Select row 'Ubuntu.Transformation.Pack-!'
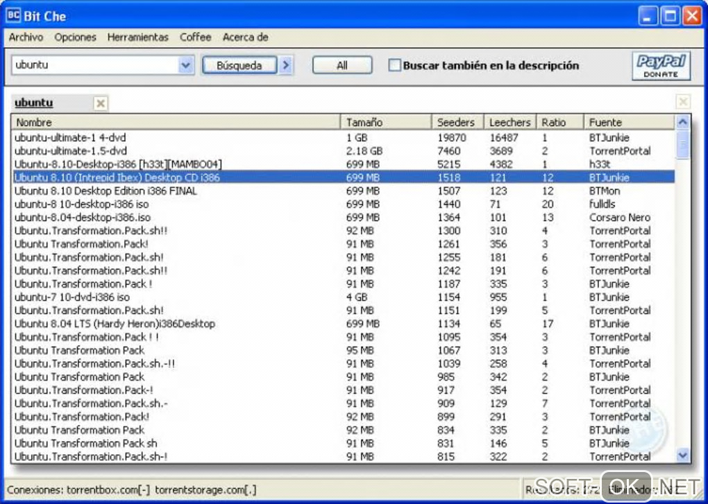The width and height of the screenshot is (708, 504). 344,390
